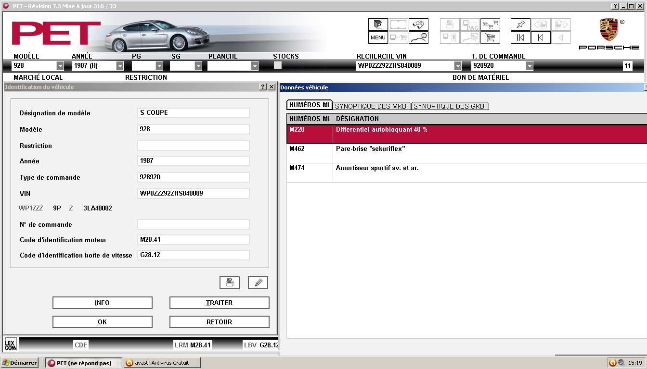Confirm with the OK button
This screenshot has width=647, height=369.
[103, 322]
